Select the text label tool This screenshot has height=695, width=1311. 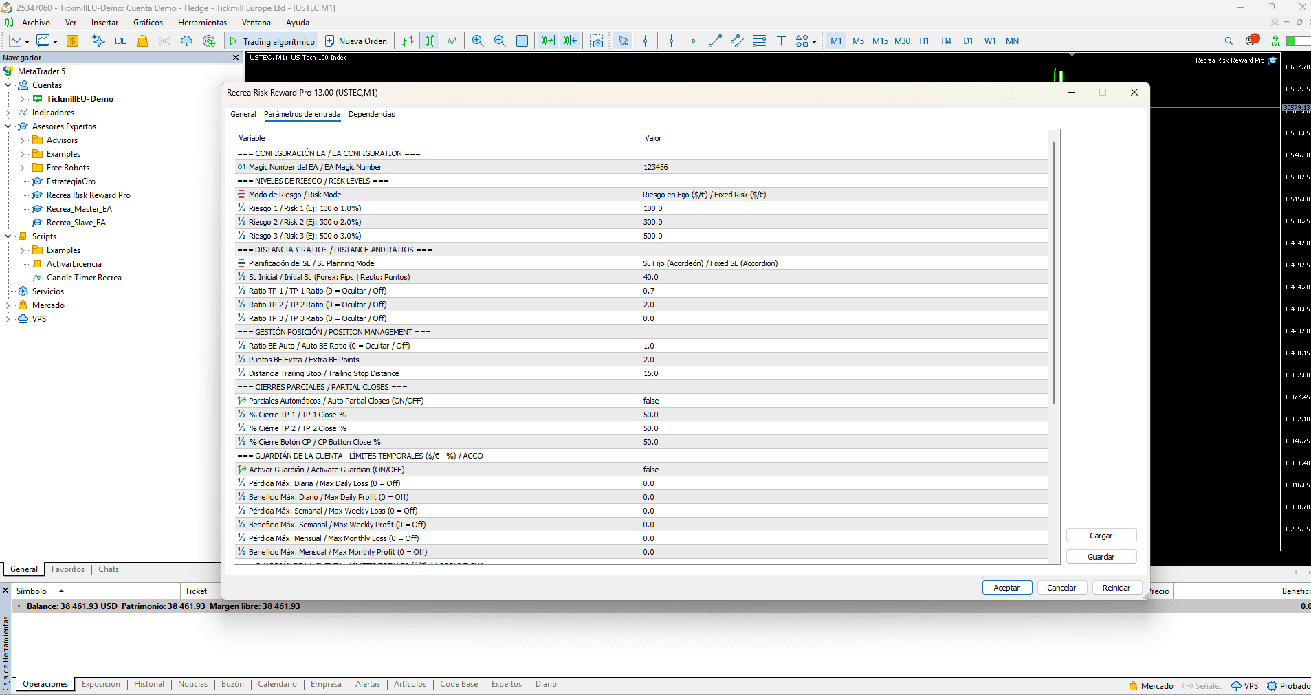781,41
